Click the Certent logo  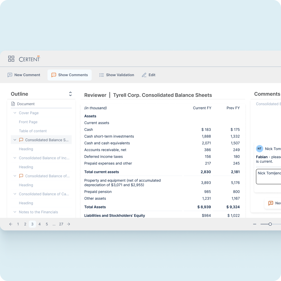point(30,59)
